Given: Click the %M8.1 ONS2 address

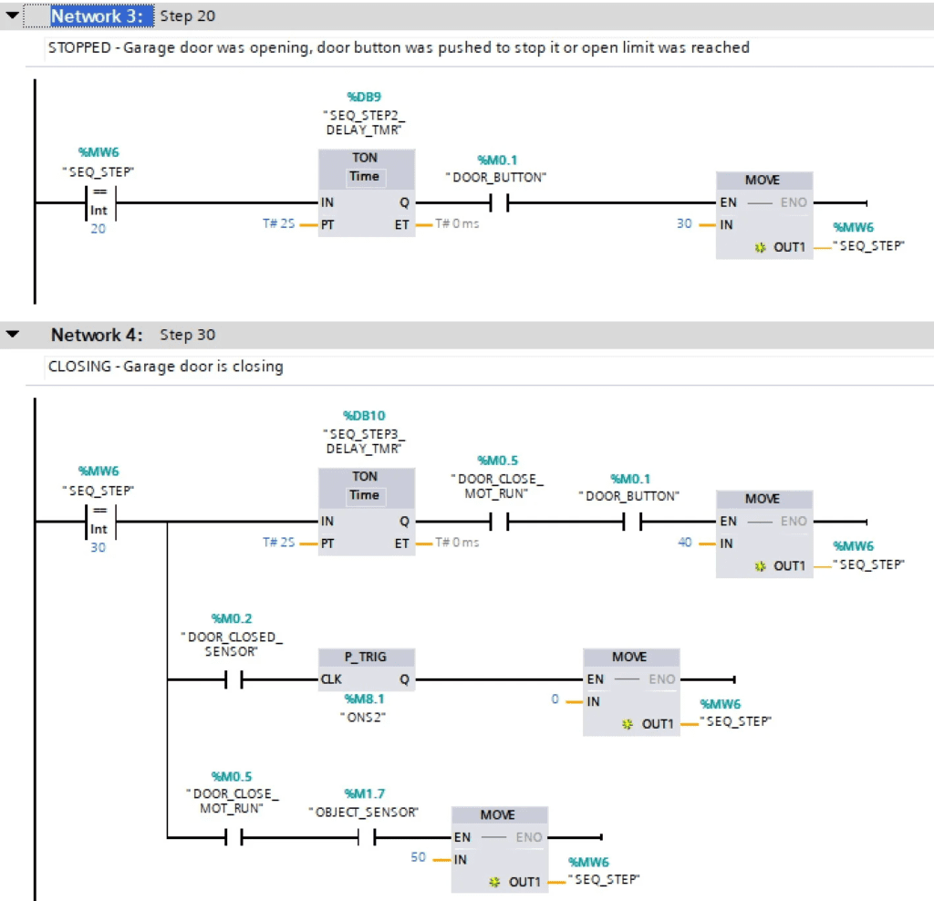Looking at the screenshot, I should click(x=364, y=699).
